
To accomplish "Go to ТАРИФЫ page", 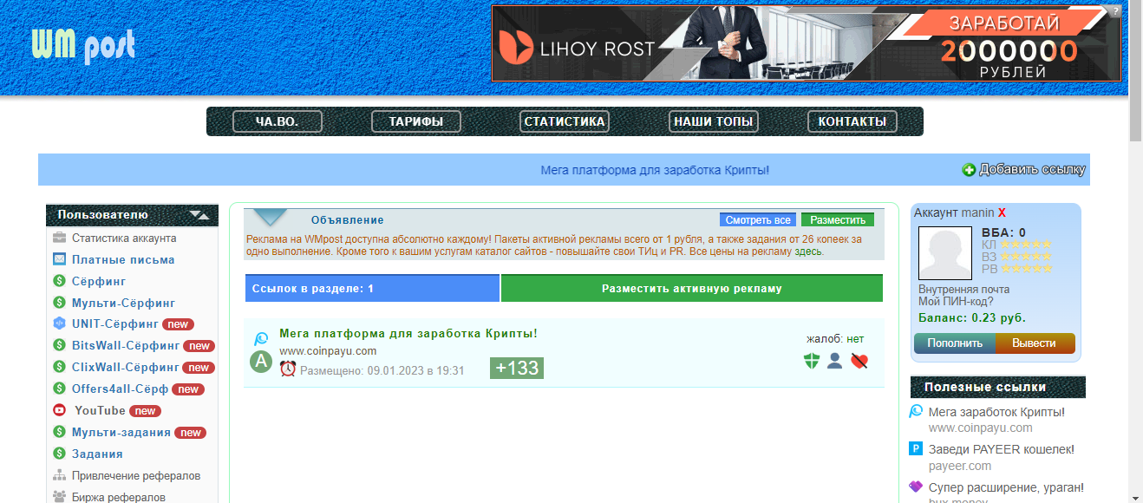I will (x=416, y=121).
